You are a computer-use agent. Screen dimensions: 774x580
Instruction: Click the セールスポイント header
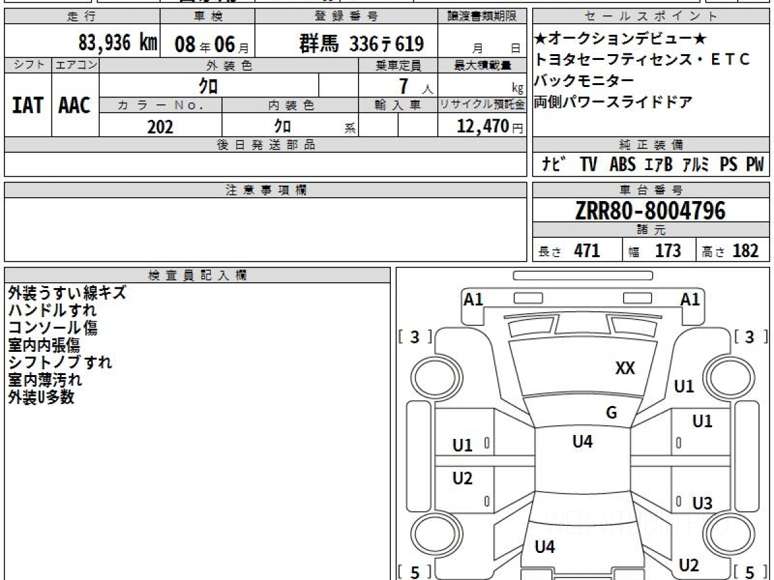(651, 17)
